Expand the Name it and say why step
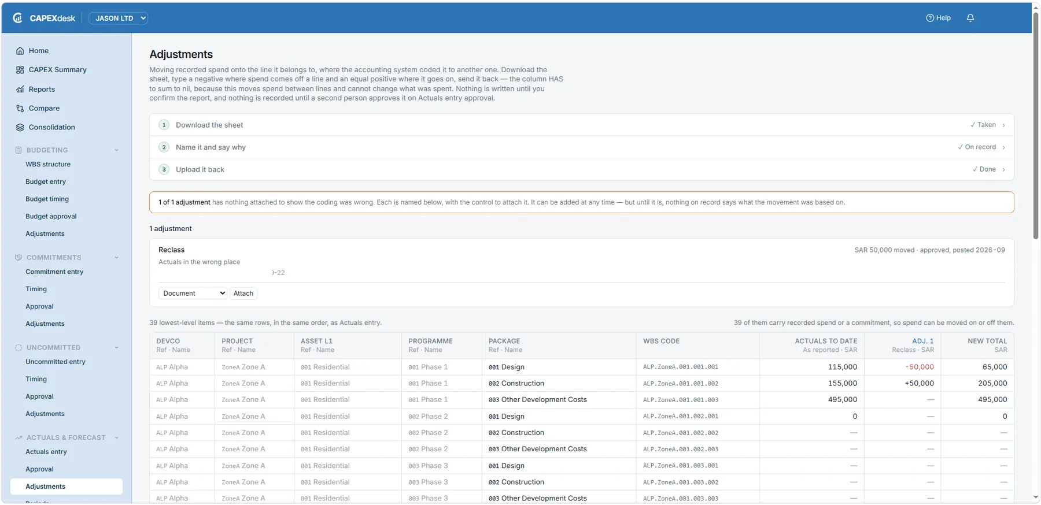 (x=581, y=147)
